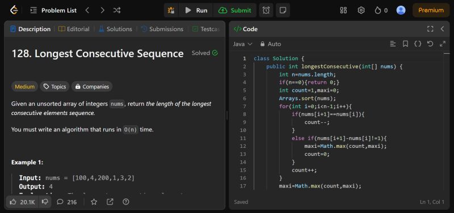454x213 pixels.
Task: Click the panel divider handle
Action: click(227, 115)
